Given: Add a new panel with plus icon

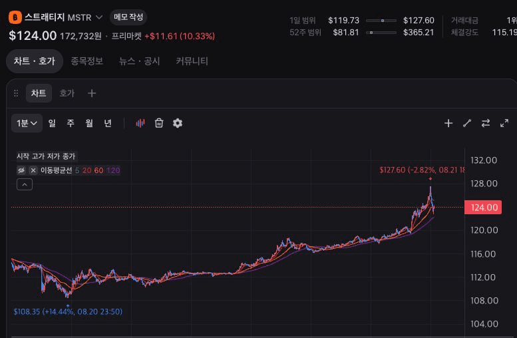Looking at the screenshot, I should (92, 93).
